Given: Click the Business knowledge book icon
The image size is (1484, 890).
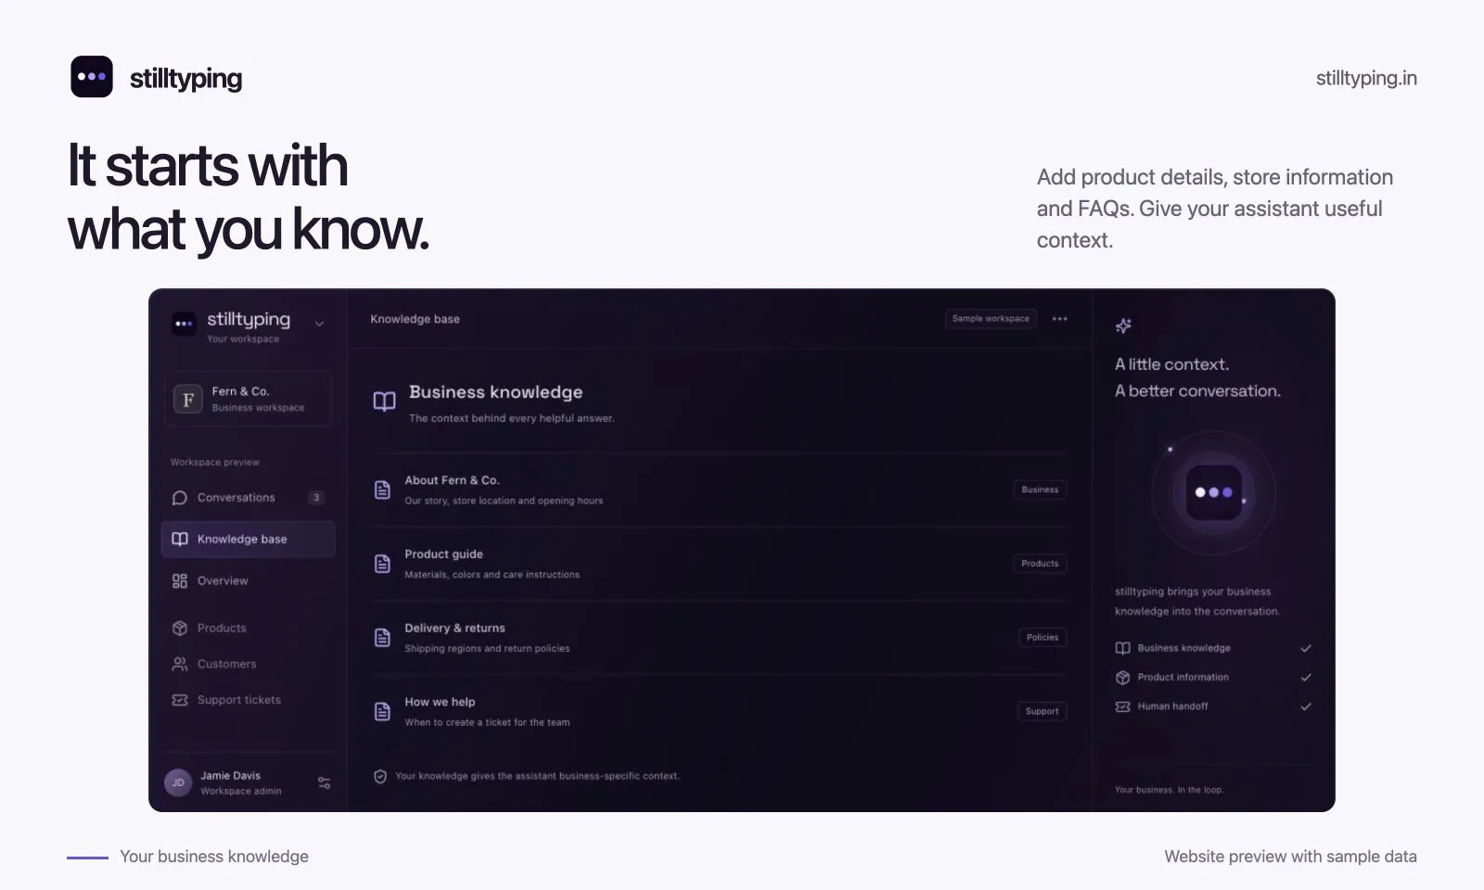Looking at the screenshot, I should pyautogui.click(x=384, y=401).
